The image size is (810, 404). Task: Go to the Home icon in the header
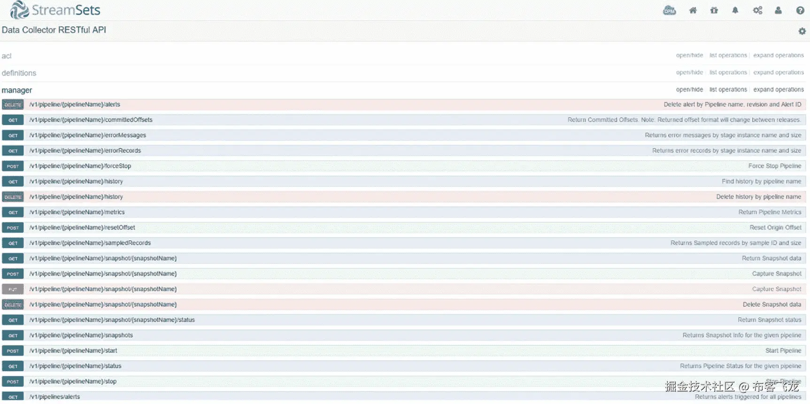click(x=693, y=10)
